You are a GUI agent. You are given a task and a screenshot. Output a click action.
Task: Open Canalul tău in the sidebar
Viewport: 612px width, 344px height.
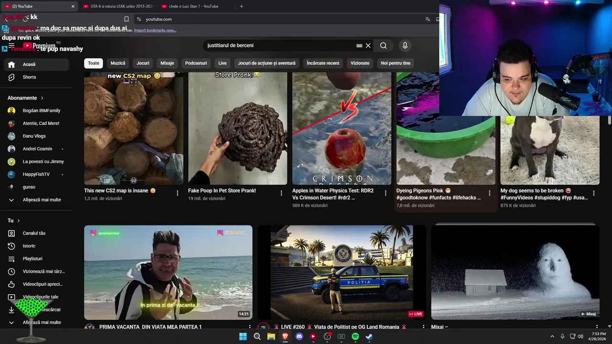click(36, 233)
